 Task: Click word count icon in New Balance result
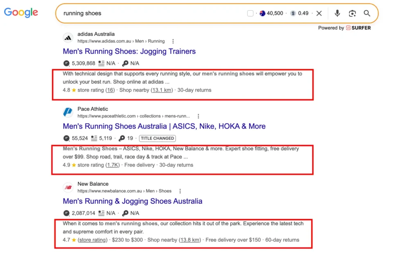(101, 213)
